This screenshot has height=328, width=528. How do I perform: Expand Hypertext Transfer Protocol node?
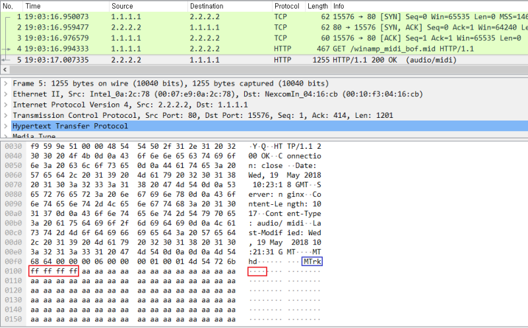click(5, 126)
